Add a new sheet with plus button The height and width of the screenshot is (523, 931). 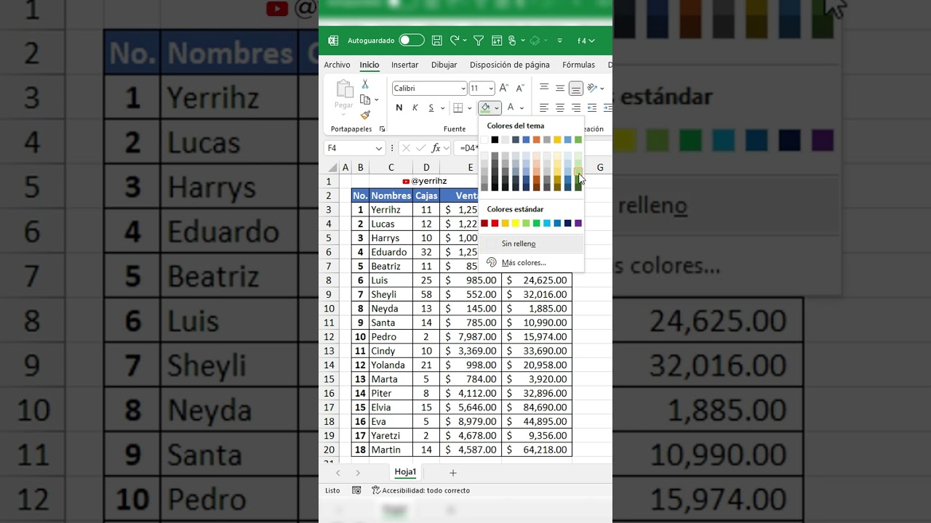[453, 473]
